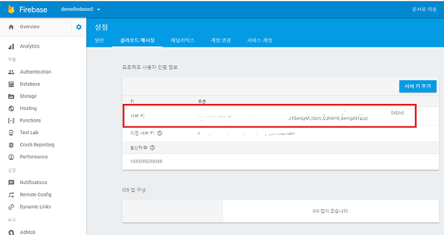Select the 클라우드 메시징 tab

(138, 41)
